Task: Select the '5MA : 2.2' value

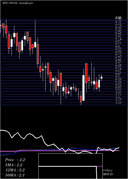Action: [x=14, y=165]
